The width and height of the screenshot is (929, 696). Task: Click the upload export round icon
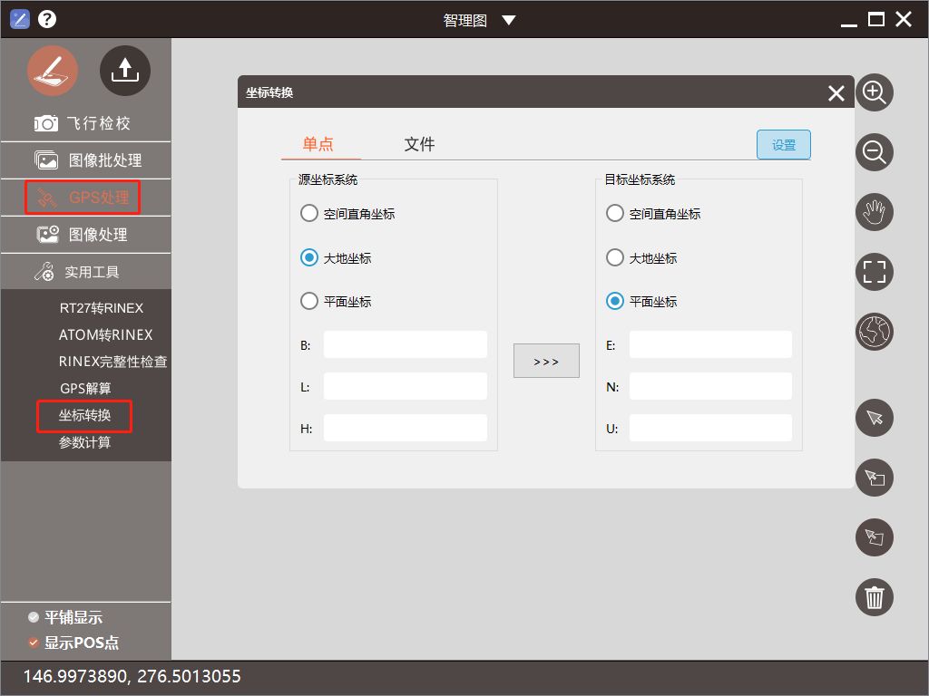pos(125,71)
